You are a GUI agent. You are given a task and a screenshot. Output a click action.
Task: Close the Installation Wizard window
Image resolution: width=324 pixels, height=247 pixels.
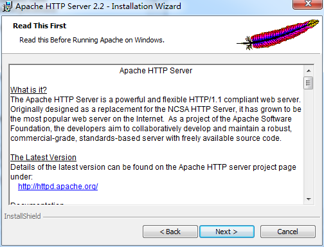(x=308, y=5)
